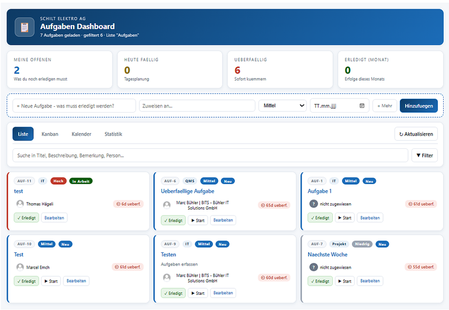Click the avatar icon beside Thomas Hägeli

pos(20,204)
